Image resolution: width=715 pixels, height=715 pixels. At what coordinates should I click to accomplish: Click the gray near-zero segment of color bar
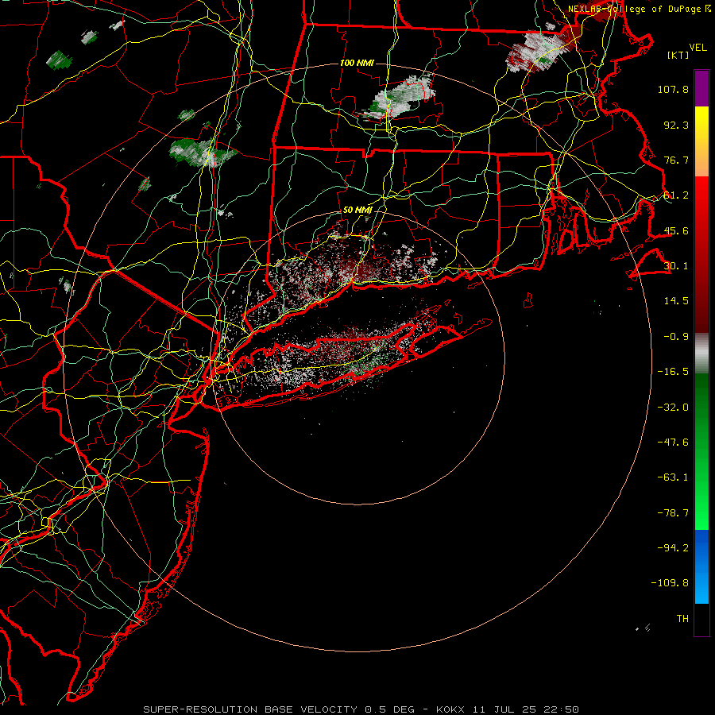701,354
